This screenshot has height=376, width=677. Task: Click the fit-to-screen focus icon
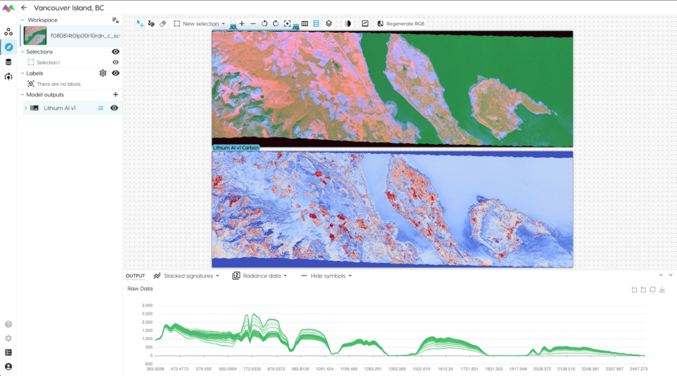click(x=287, y=24)
